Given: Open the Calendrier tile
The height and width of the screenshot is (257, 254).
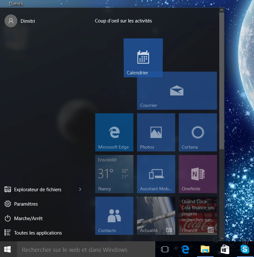Looking at the screenshot, I should click(143, 58).
